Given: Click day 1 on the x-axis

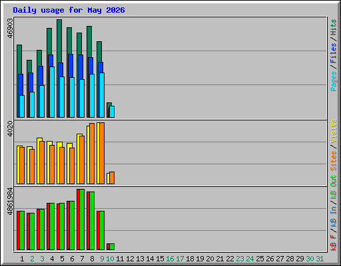Looking at the screenshot, I should [22, 259].
